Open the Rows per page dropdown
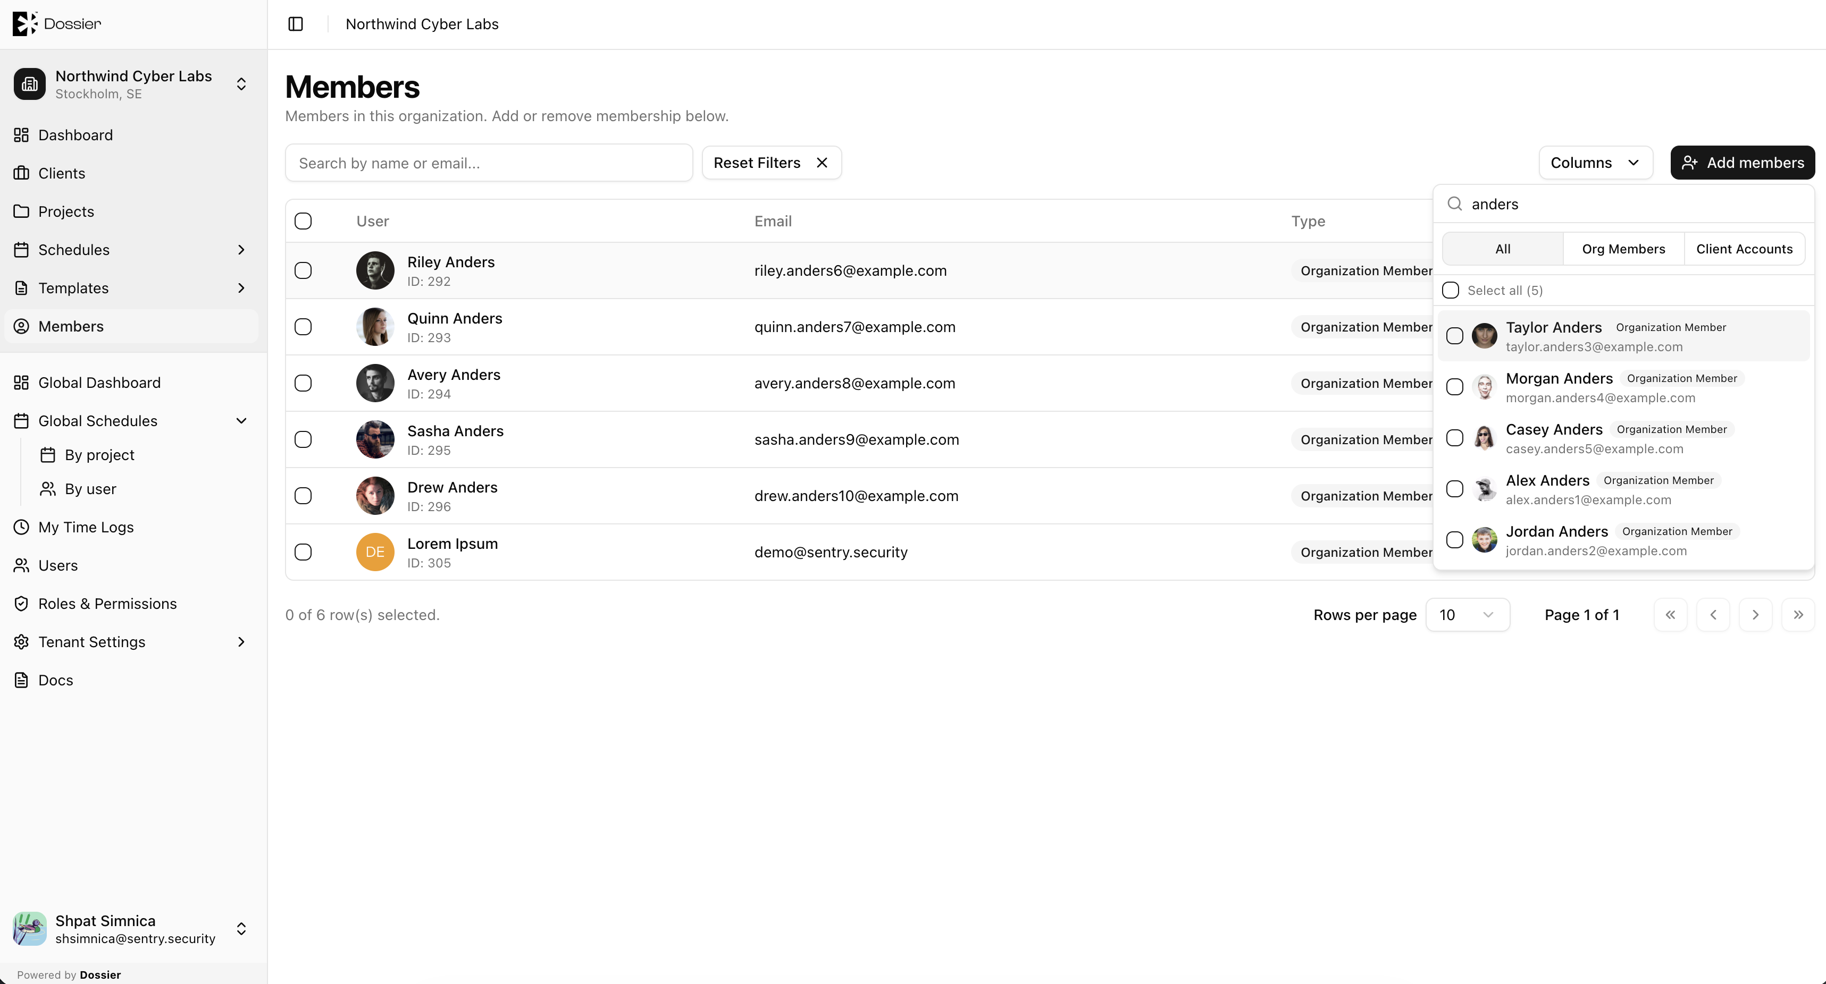The image size is (1826, 984). point(1467,615)
